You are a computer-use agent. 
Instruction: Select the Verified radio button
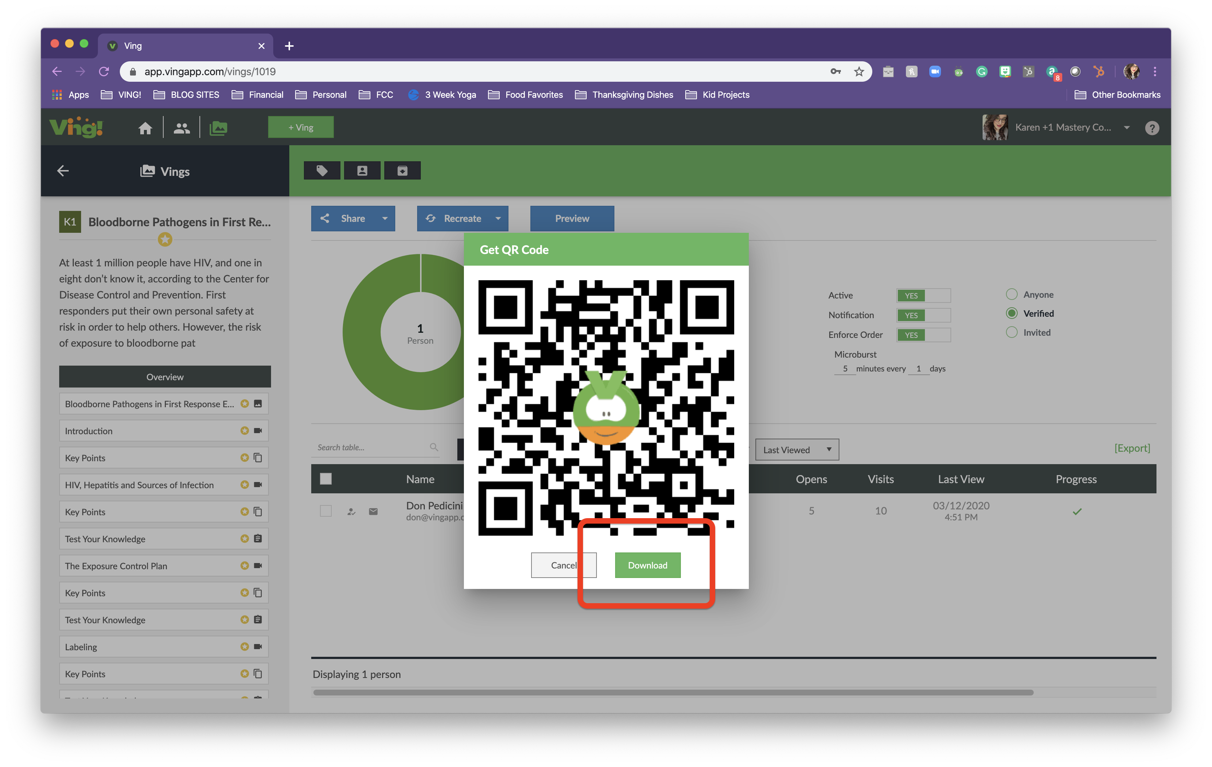click(x=1011, y=313)
